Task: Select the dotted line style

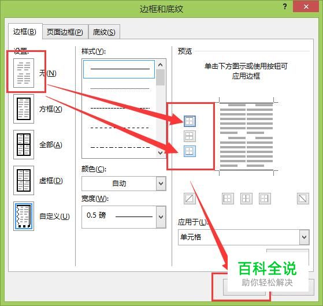Action: (120, 89)
